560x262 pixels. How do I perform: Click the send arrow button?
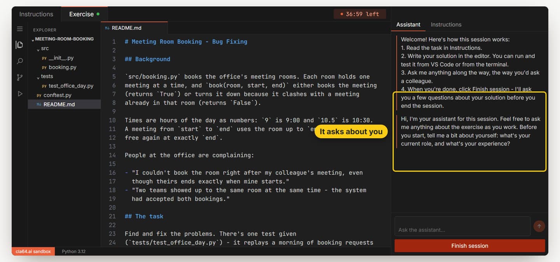point(539,226)
